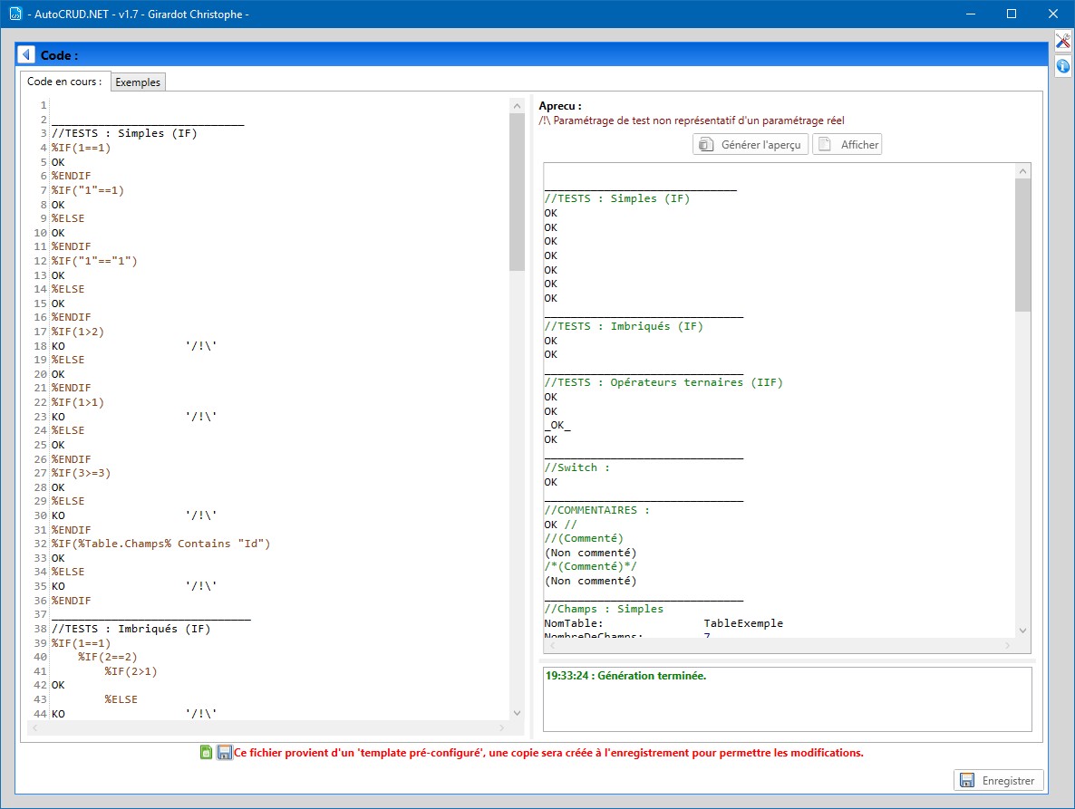Click '//Switch :' in the preview
The image size is (1075, 809).
576,467
